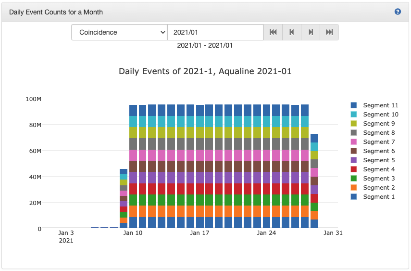The image size is (411, 271).
Task: Click the 2021/01 month input field
Action: [215, 32]
